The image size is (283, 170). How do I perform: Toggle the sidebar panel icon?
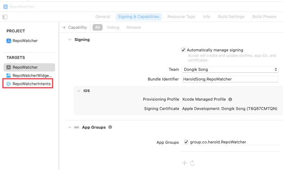tap(5, 17)
